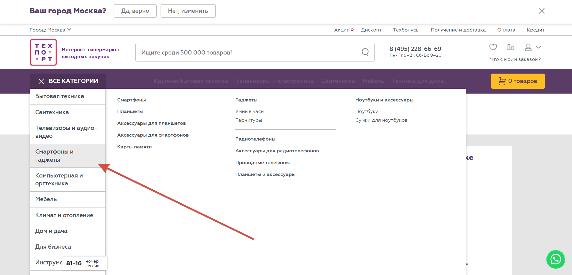Click the Техпорт logo
The height and width of the screenshot is (275, 572).
tap(43, 52)
